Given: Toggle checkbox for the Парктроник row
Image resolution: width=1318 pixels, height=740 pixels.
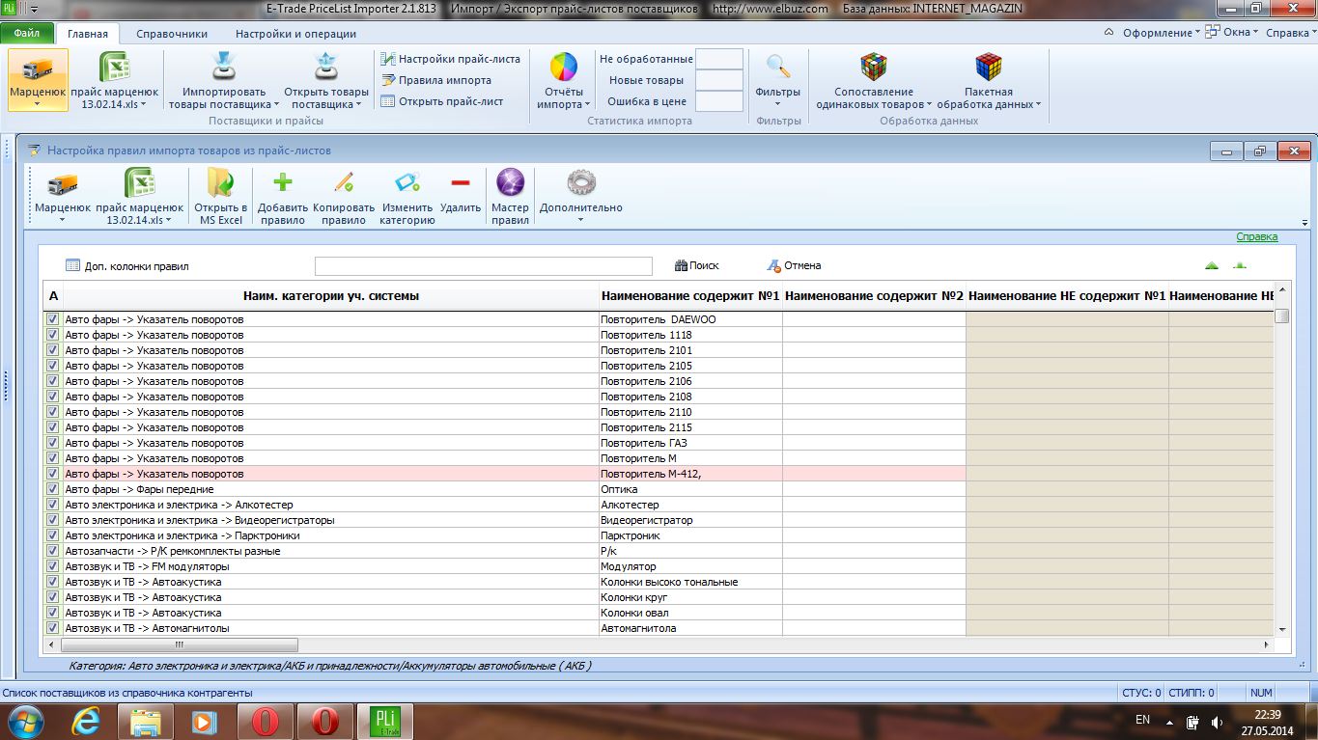Looking at the screenshot, I should click(53, 535).
